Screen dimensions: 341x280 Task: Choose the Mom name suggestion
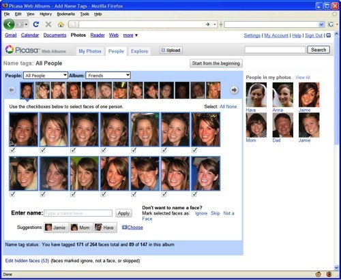81,228
